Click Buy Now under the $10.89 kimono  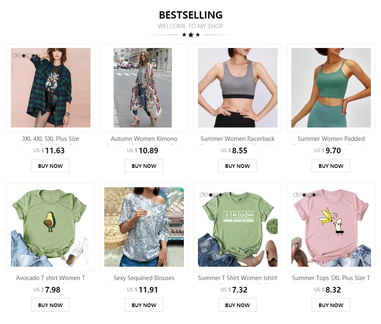(144, 166)
